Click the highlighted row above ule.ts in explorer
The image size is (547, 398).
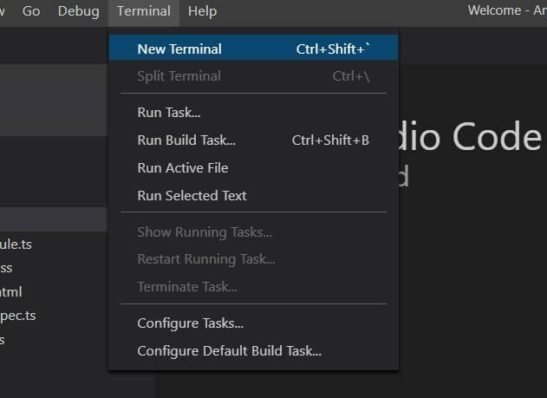[x=52, y=219]
